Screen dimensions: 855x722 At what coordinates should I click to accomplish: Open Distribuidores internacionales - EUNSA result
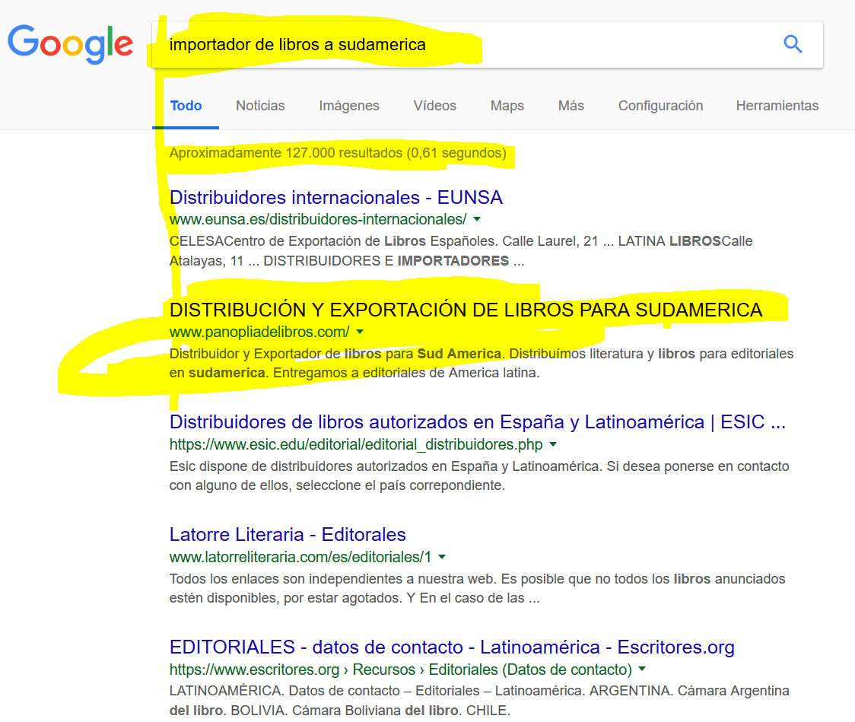[x=336, y=197]
